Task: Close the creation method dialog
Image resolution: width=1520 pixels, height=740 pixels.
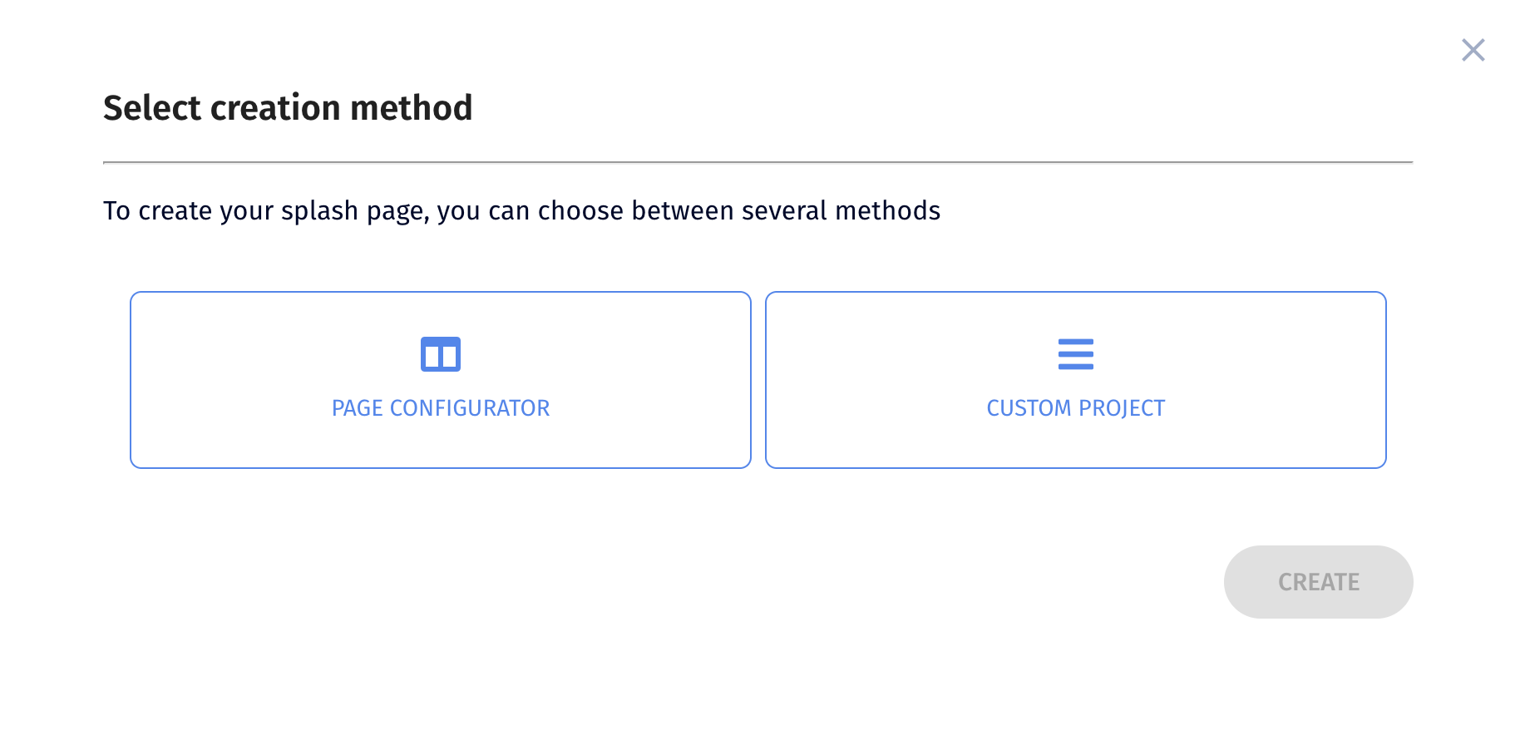Action: pos(1473,50)
